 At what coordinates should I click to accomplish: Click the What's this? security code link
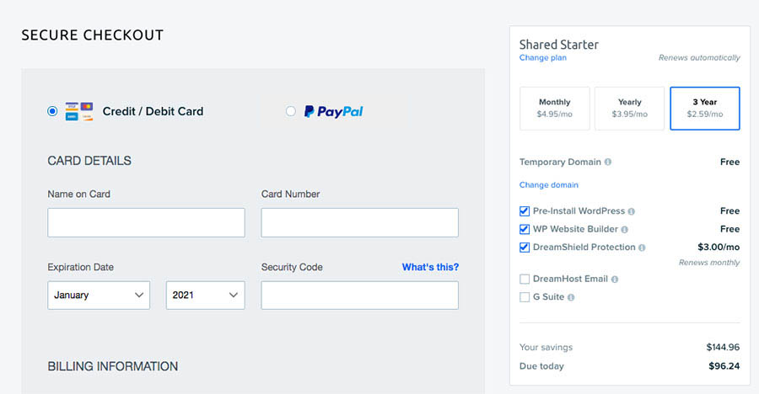pyautogui.click(x=430, y=267)
